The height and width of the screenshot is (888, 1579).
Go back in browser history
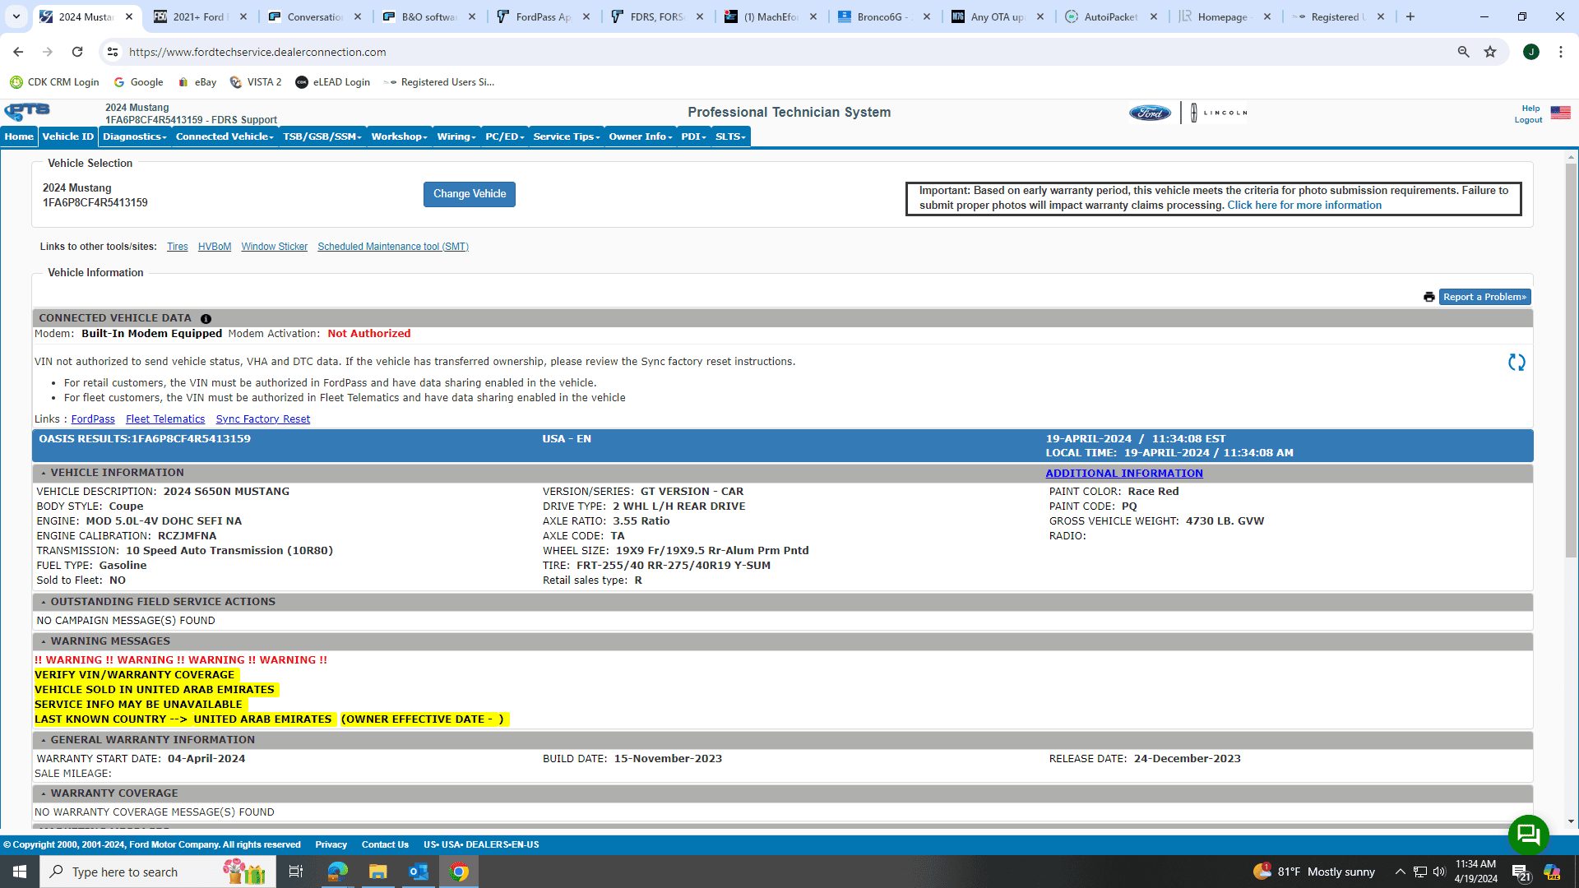point(18,52)
